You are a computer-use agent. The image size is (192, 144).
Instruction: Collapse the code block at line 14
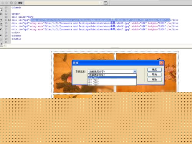(9, 20)
